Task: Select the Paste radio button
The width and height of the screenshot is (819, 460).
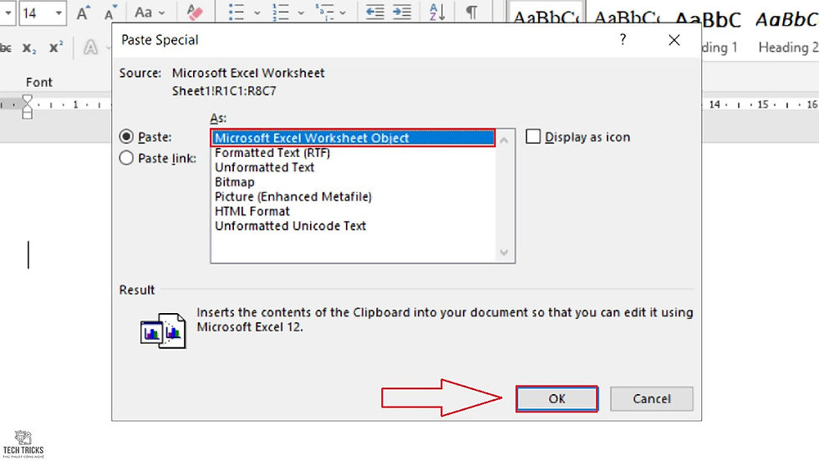Action: click(x=126, y=137)
